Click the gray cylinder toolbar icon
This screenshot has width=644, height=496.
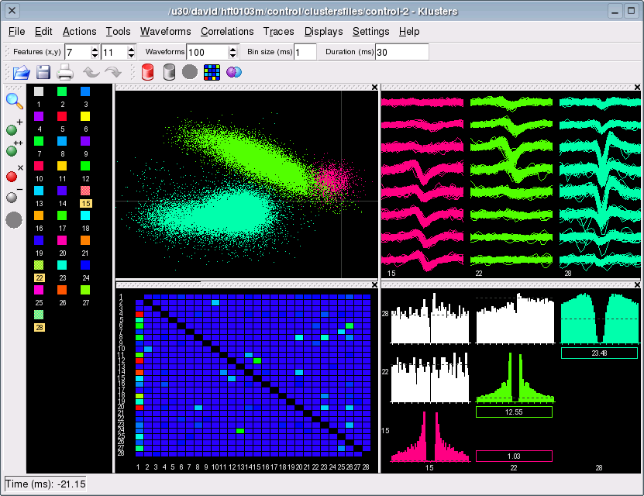[x=169, y=72]
